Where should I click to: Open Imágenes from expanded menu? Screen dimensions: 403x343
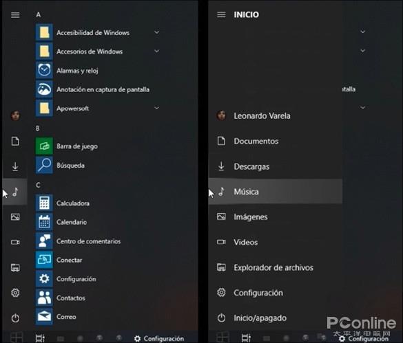click(276, 217)
